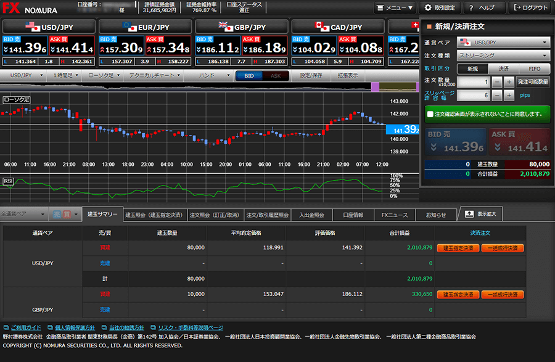555x362 pixels.
Task: Click the gear icon in 取引設定
Action: click(x=428, y=7)
